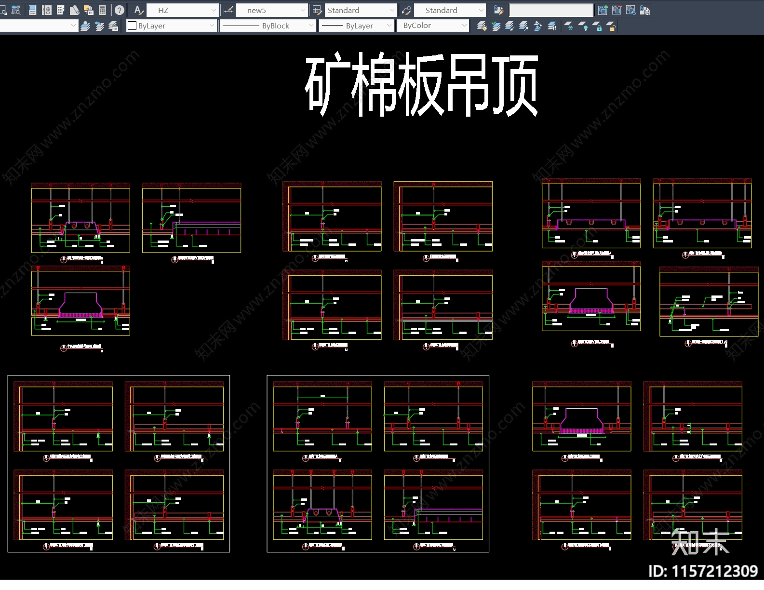Open the Text Style manager icon

(139, 10)
